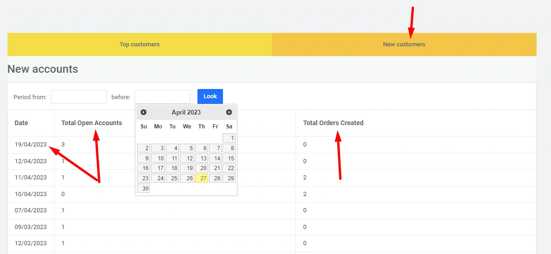The width and height of the screenshot is (551, 254).
Task: Select the 19/04/2023 date row cell
Action: [x=31, y=145]
